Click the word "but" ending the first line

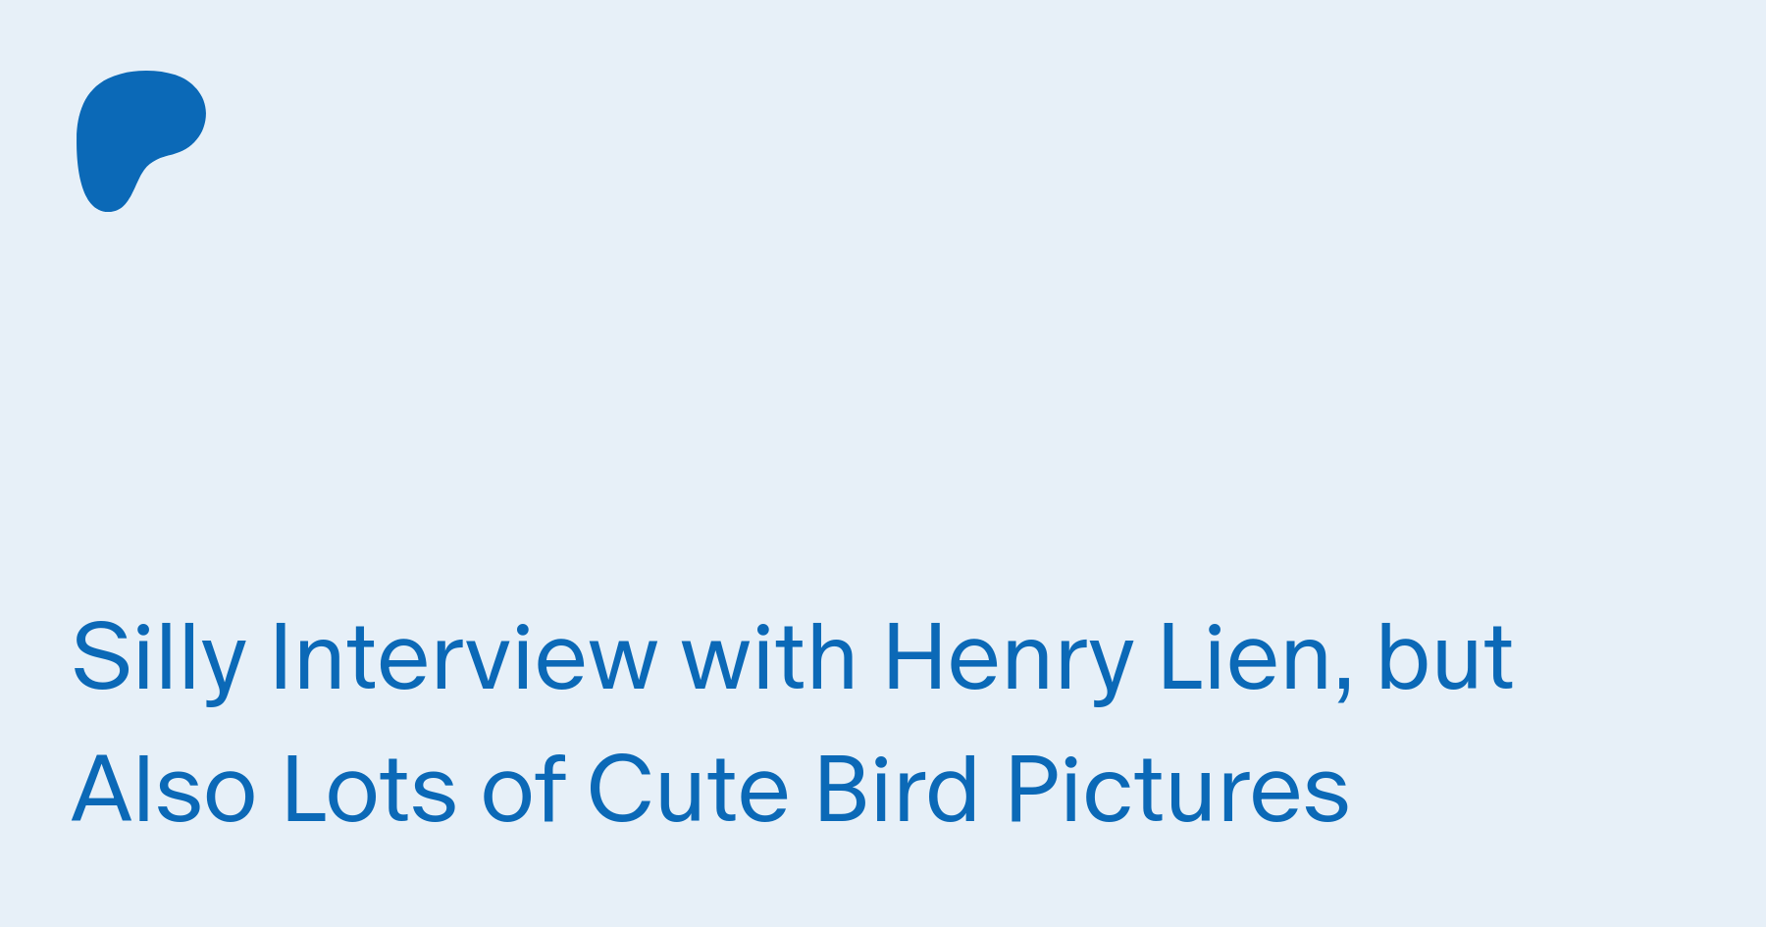pos(1446,657)
